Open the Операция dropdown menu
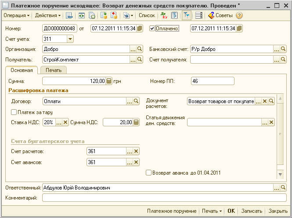Screen dimensions: 292x218 pos(16,15)
